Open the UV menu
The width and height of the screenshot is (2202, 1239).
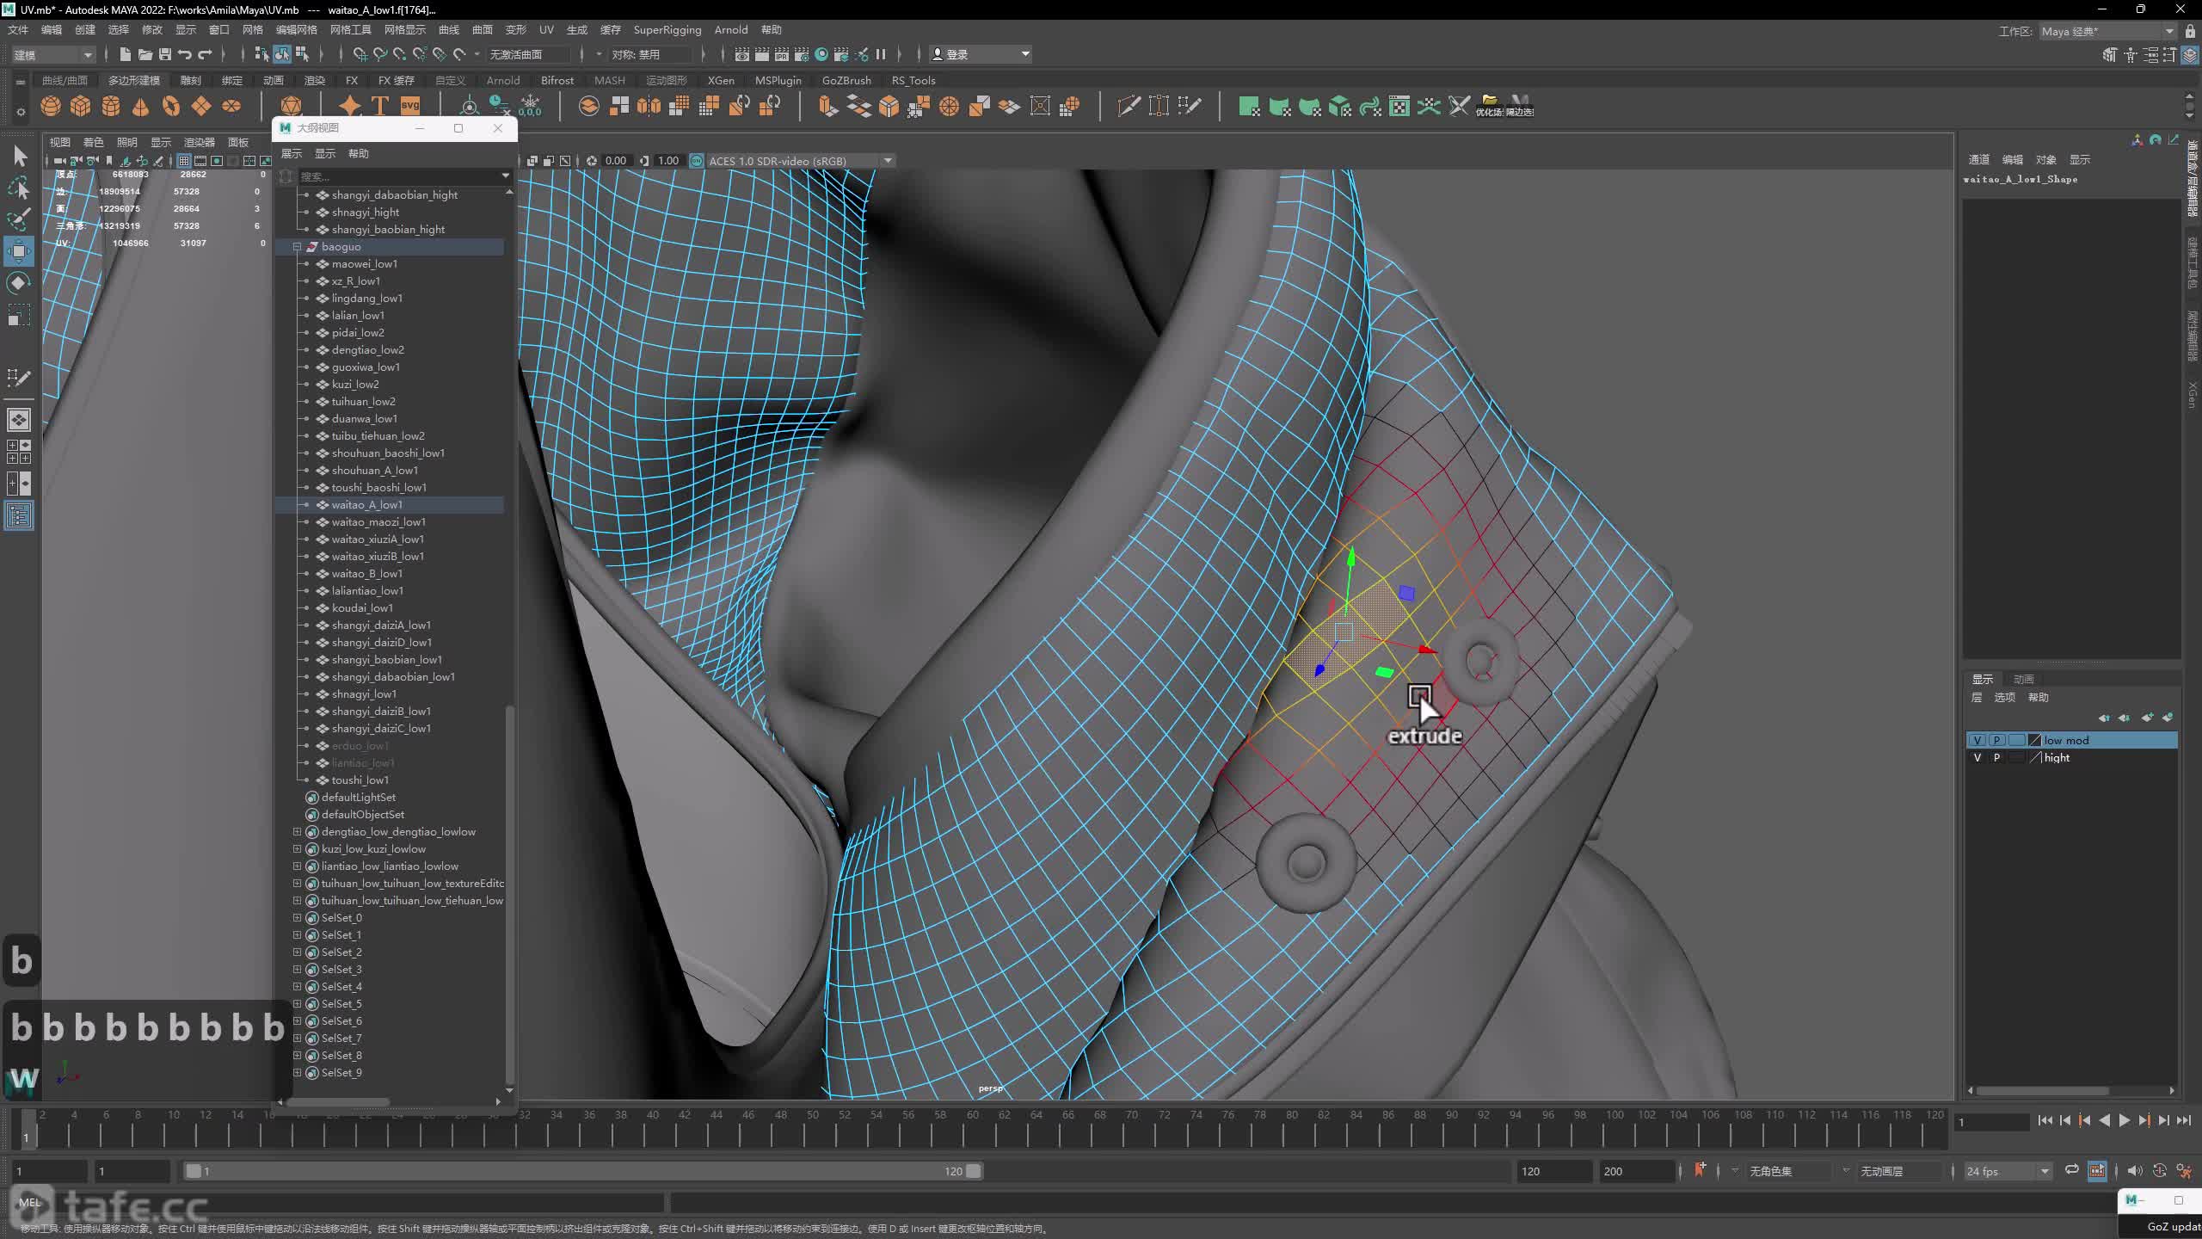pos(546,29)
